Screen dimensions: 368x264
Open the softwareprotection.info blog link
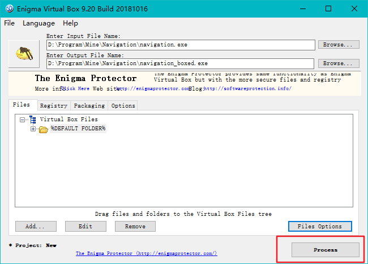(x=248, y=88)
